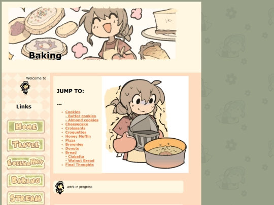274x205 pixels.
Task: Jump to Croissants recipe
Action: pyautogui.click(x=75, y=128)
